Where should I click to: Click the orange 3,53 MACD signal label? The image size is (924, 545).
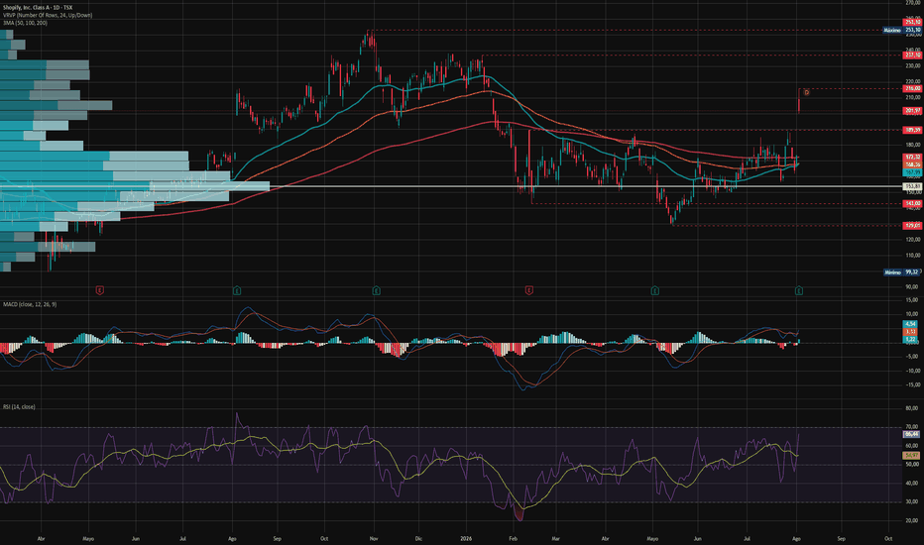click(910, 332)
